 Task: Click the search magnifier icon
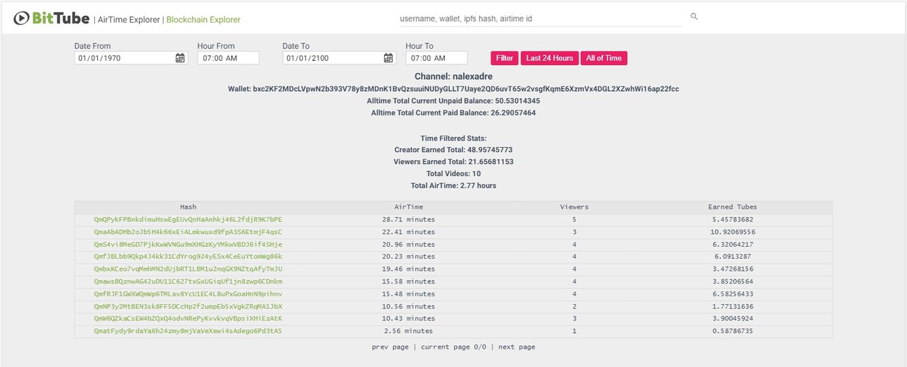[694, 16]
